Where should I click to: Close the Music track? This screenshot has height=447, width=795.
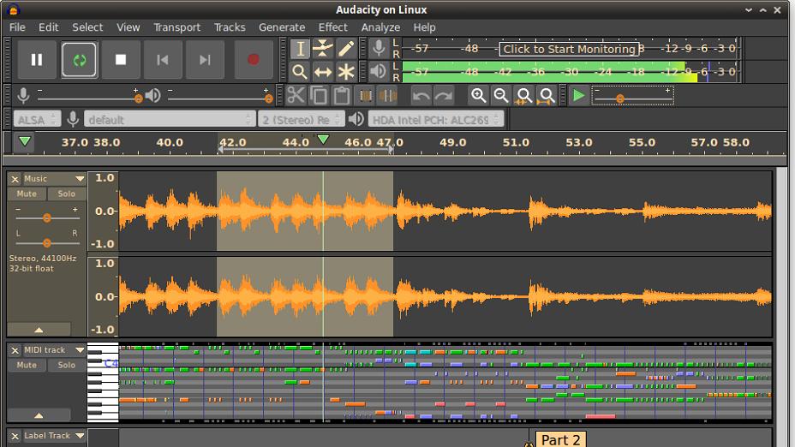pos(15,179)
